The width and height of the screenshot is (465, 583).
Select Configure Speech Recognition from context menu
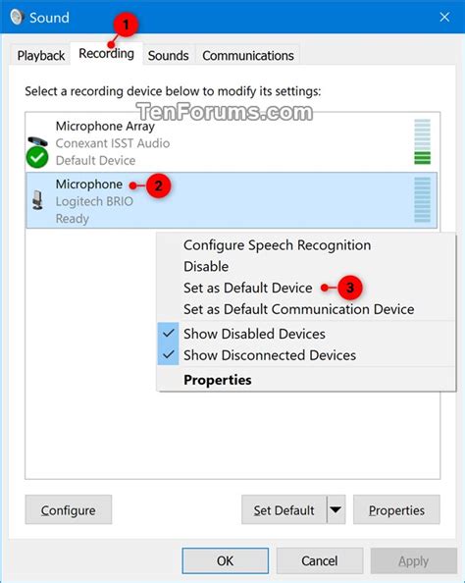(x=277, y=245)
